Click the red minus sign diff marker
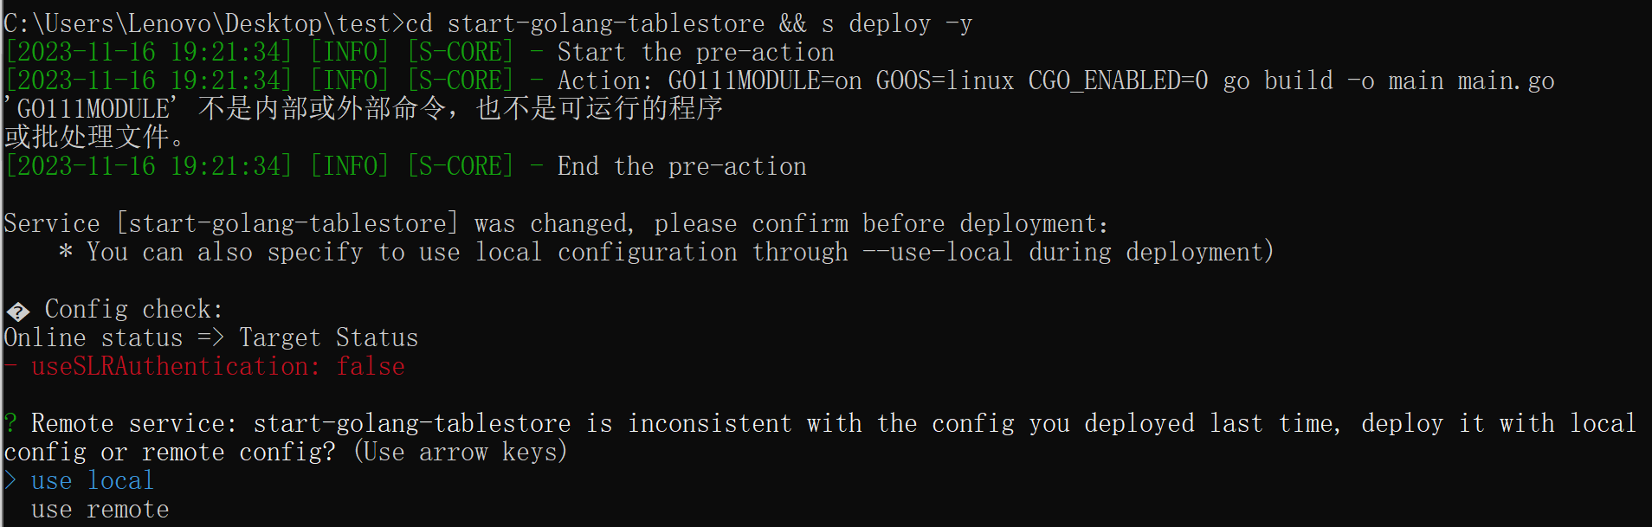This screenshot has height=527, width=1652. coord(10,367)
